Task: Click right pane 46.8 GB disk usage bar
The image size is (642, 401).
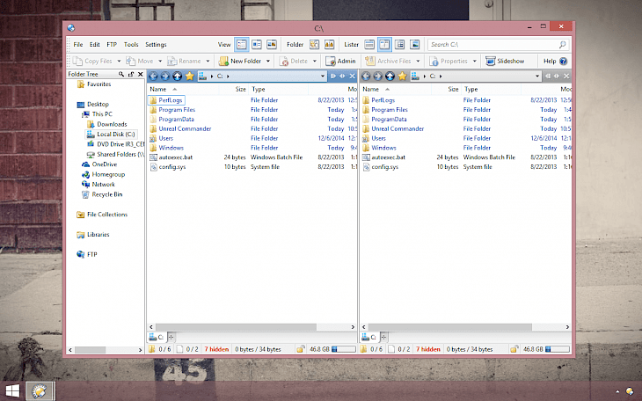Action: 558,349
